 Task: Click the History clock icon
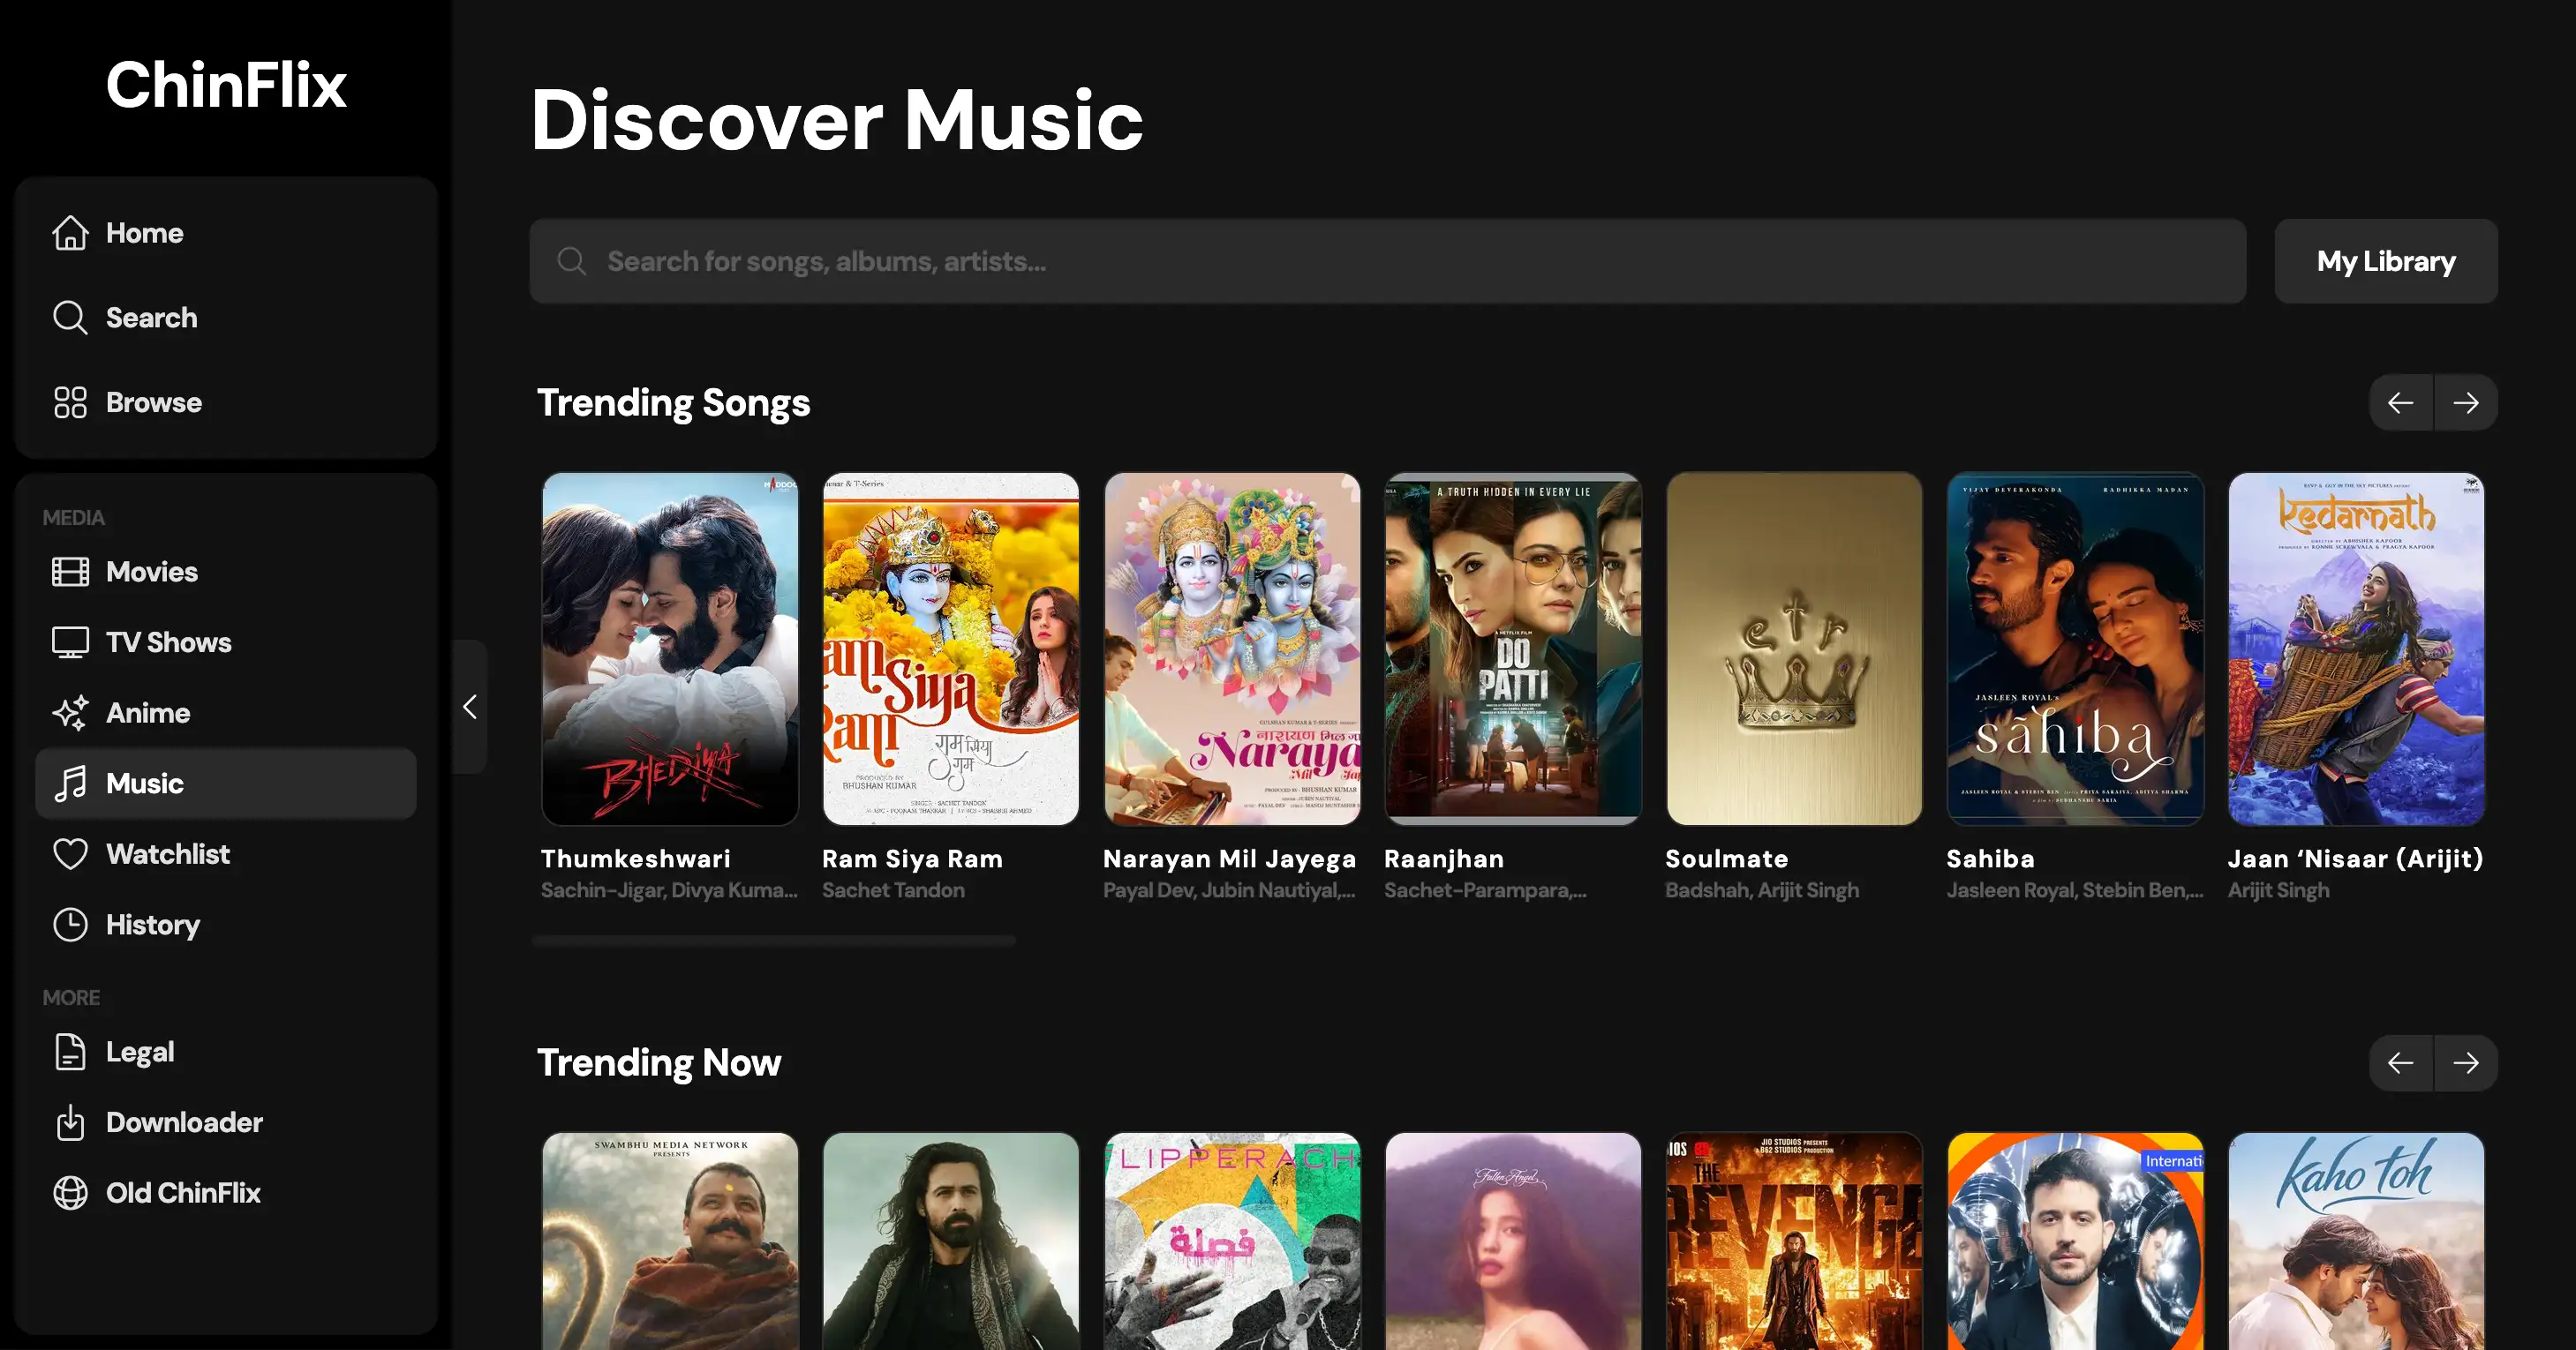(x=70, y=925)
